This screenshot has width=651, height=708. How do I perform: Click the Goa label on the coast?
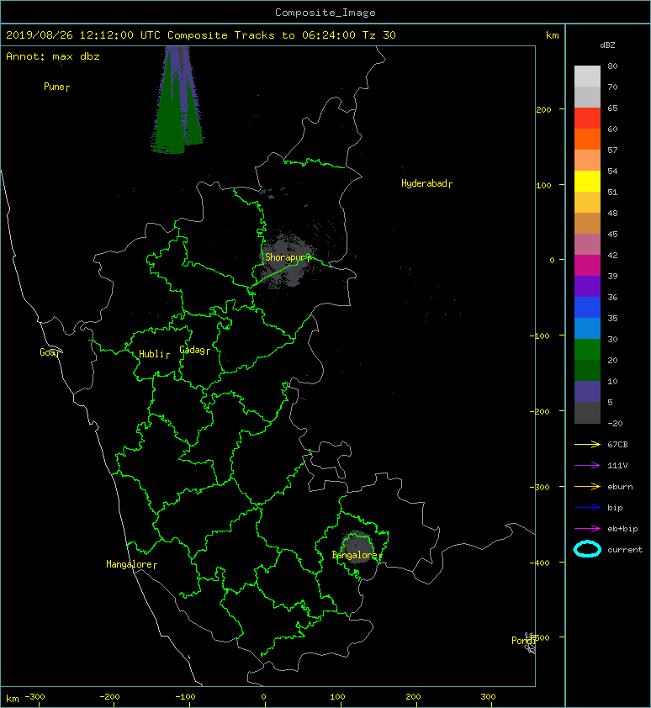[50, 352]
